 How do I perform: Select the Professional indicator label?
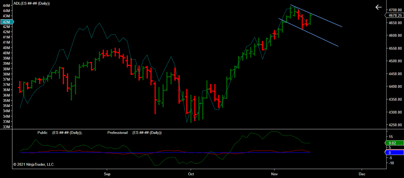[x=117, y=133]
